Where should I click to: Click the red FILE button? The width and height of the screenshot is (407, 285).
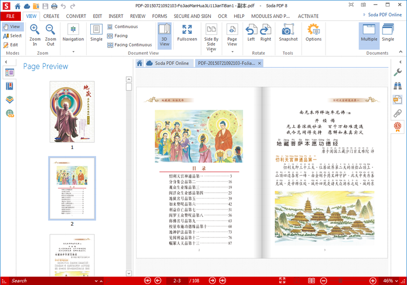tap(10, 16)
